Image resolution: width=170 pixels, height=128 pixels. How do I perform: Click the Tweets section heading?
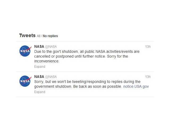click(27, 35)
